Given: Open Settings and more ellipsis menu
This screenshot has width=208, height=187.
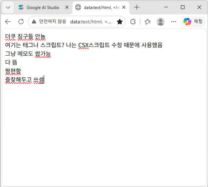Looking at the screenshot, I should pyautogui.click(x=174, y=22).
